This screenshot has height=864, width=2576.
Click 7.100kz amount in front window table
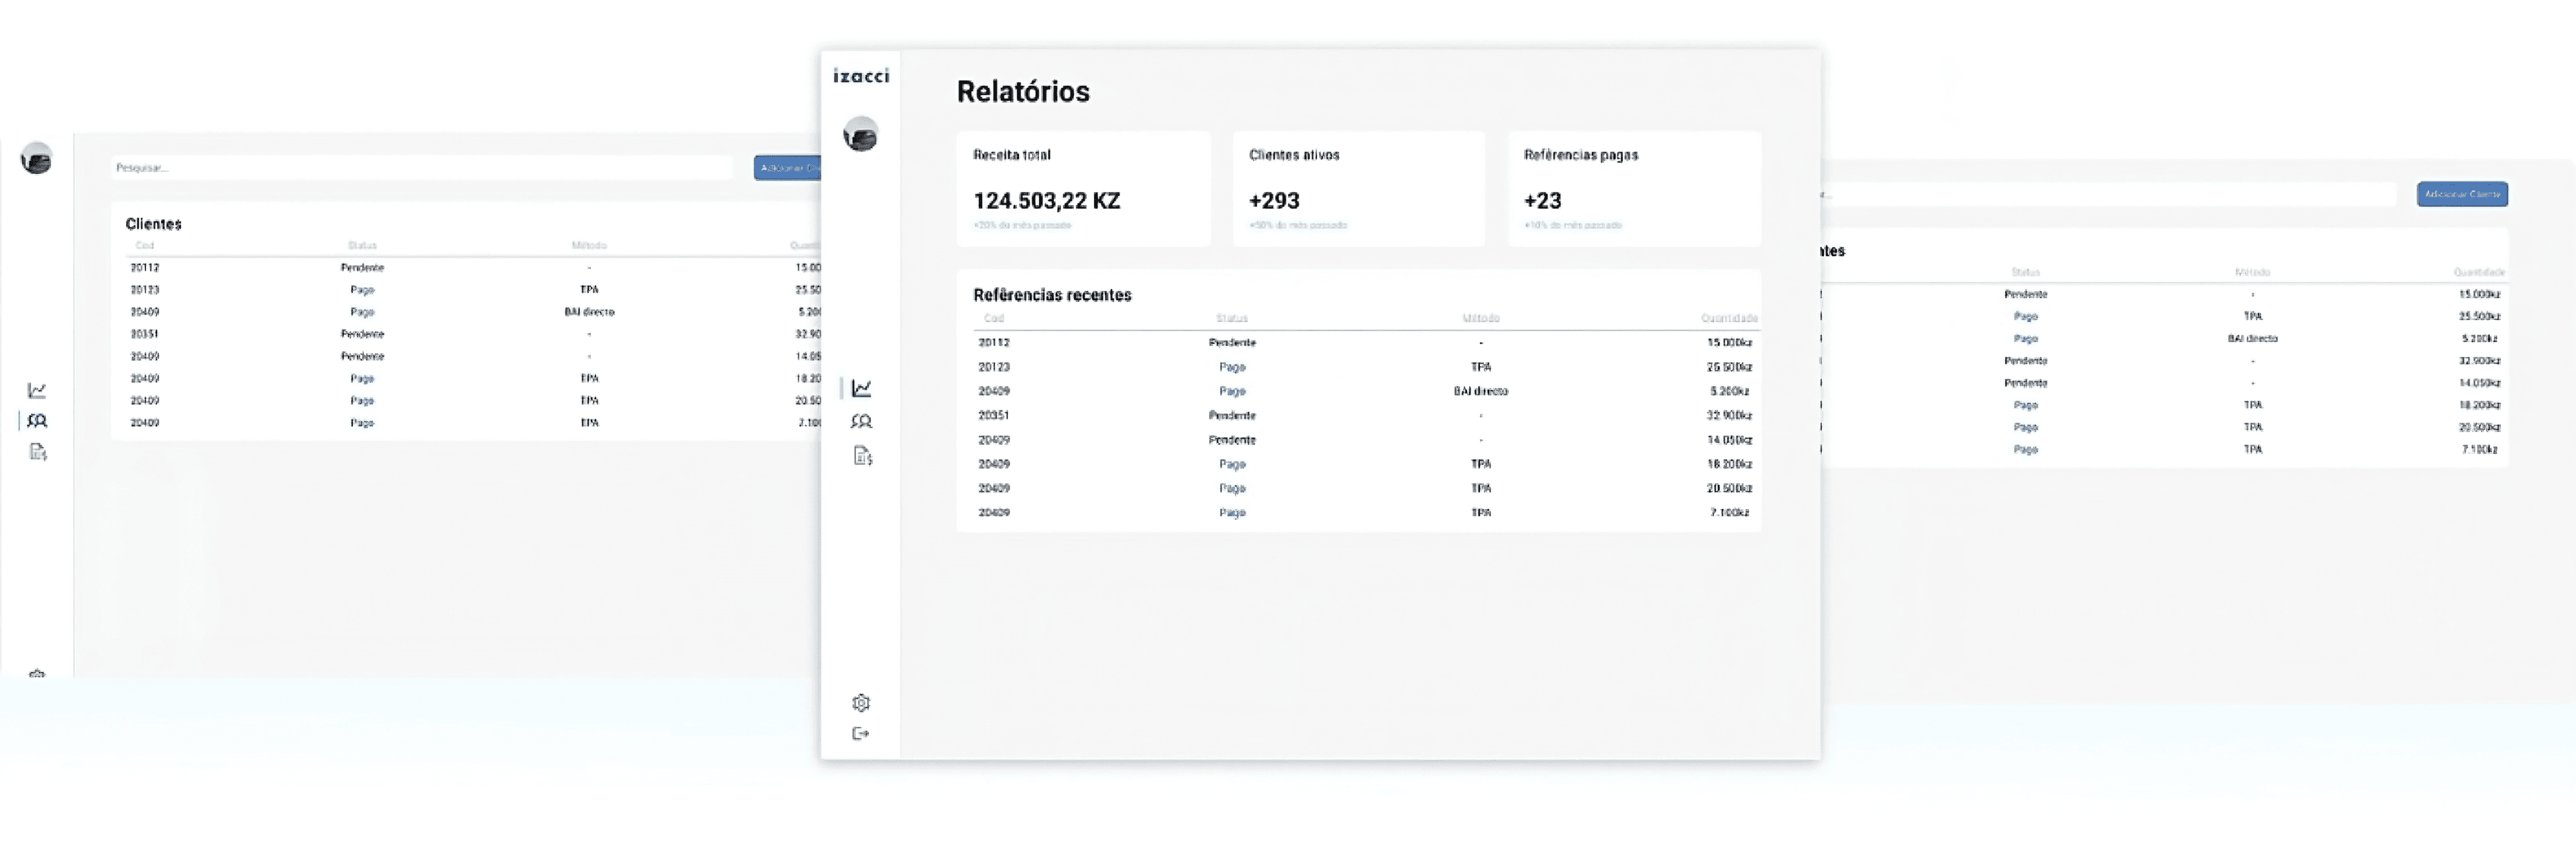point(1729,513)
